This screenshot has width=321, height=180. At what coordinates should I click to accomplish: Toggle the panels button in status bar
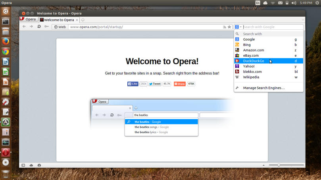[x=23, y=165]
